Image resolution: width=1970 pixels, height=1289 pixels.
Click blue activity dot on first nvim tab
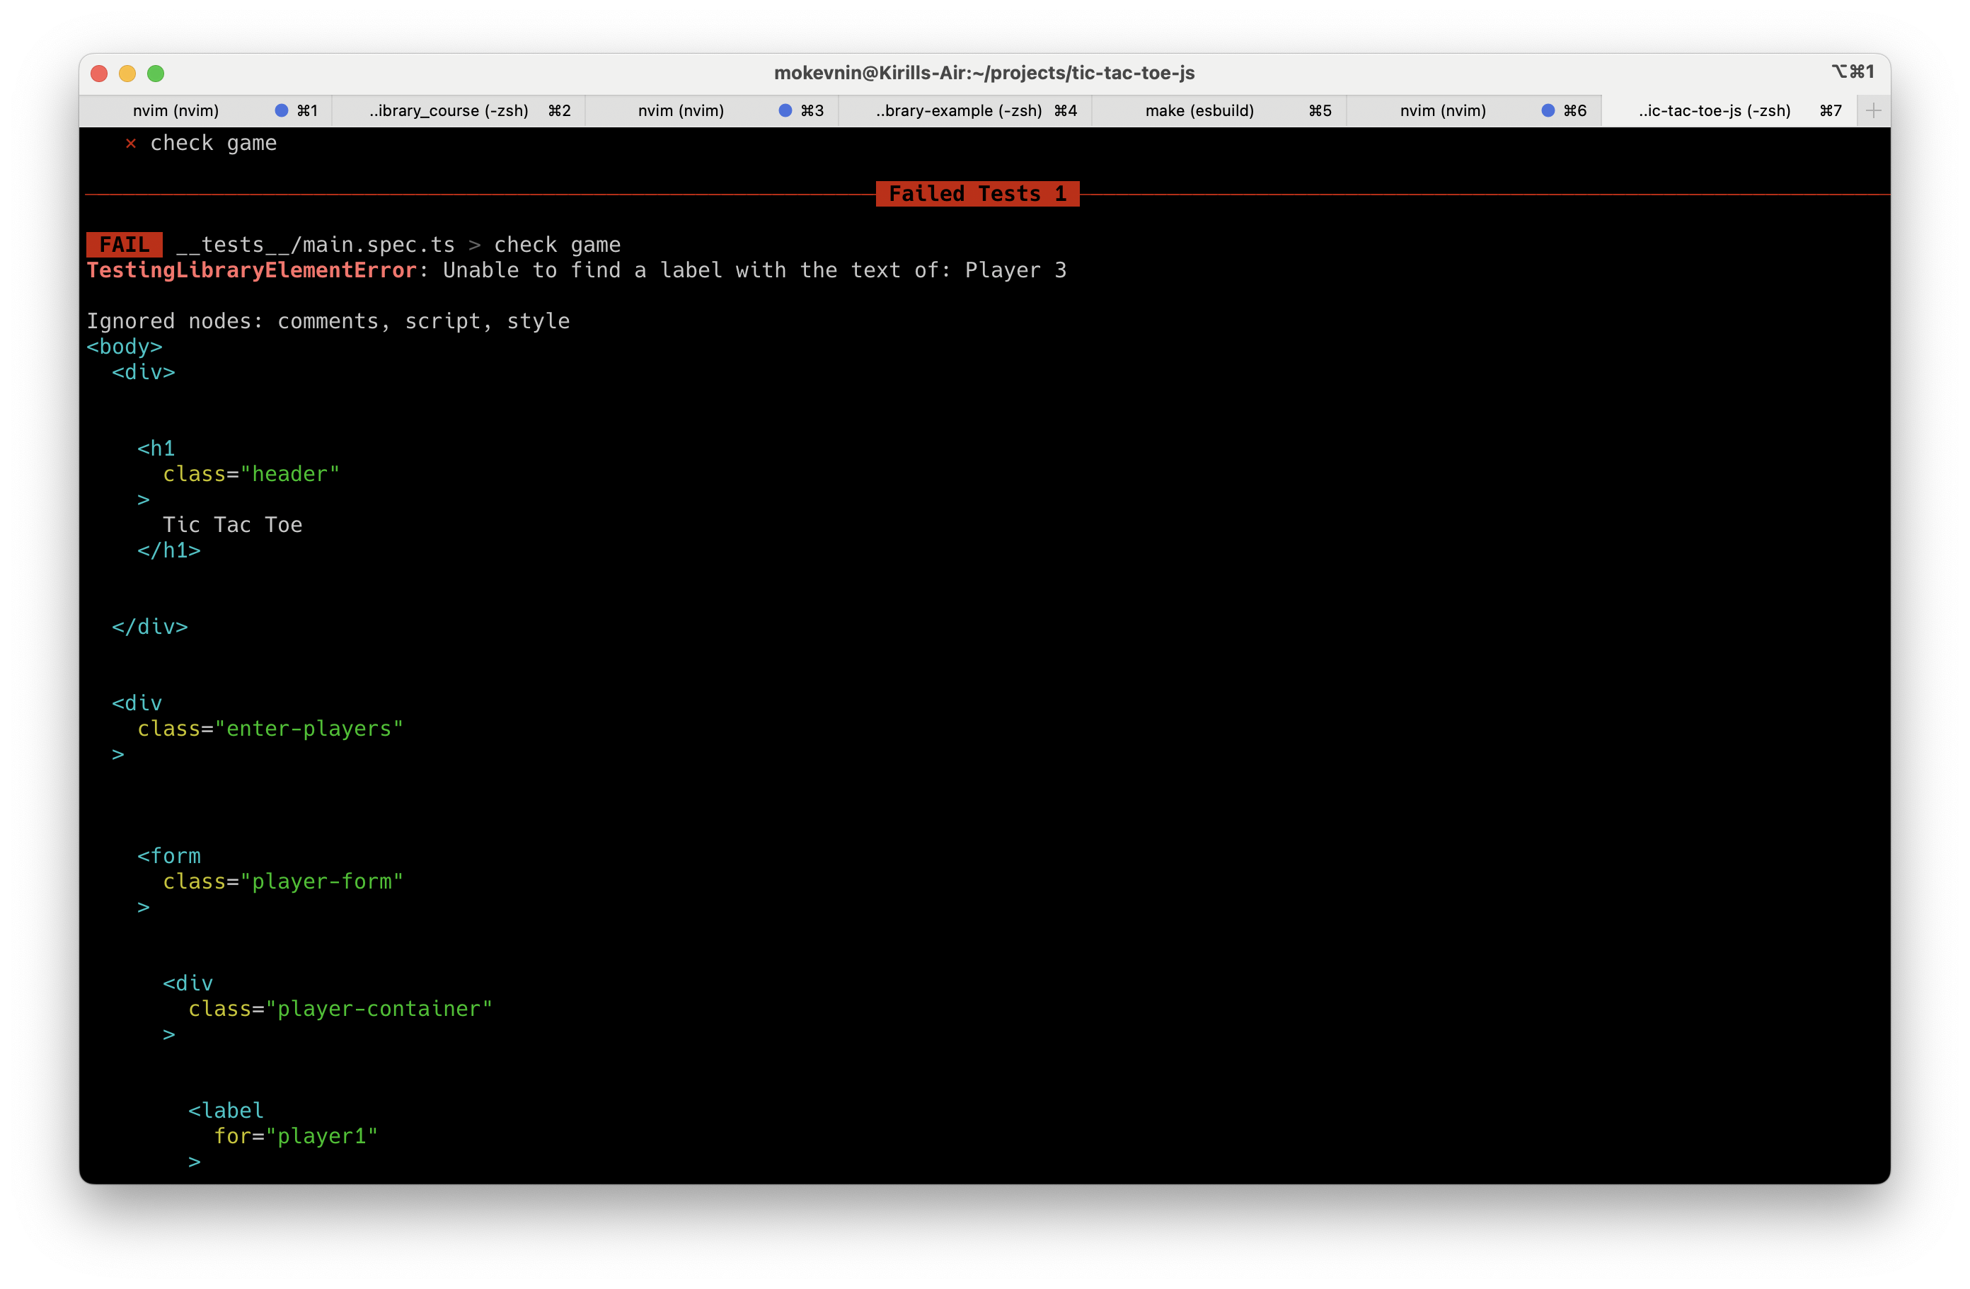pos(282,111)
